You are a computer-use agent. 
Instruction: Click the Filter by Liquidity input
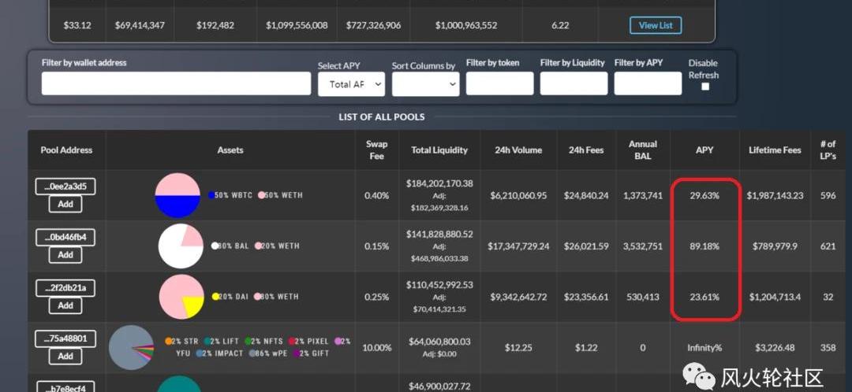(x=574, y=83)
